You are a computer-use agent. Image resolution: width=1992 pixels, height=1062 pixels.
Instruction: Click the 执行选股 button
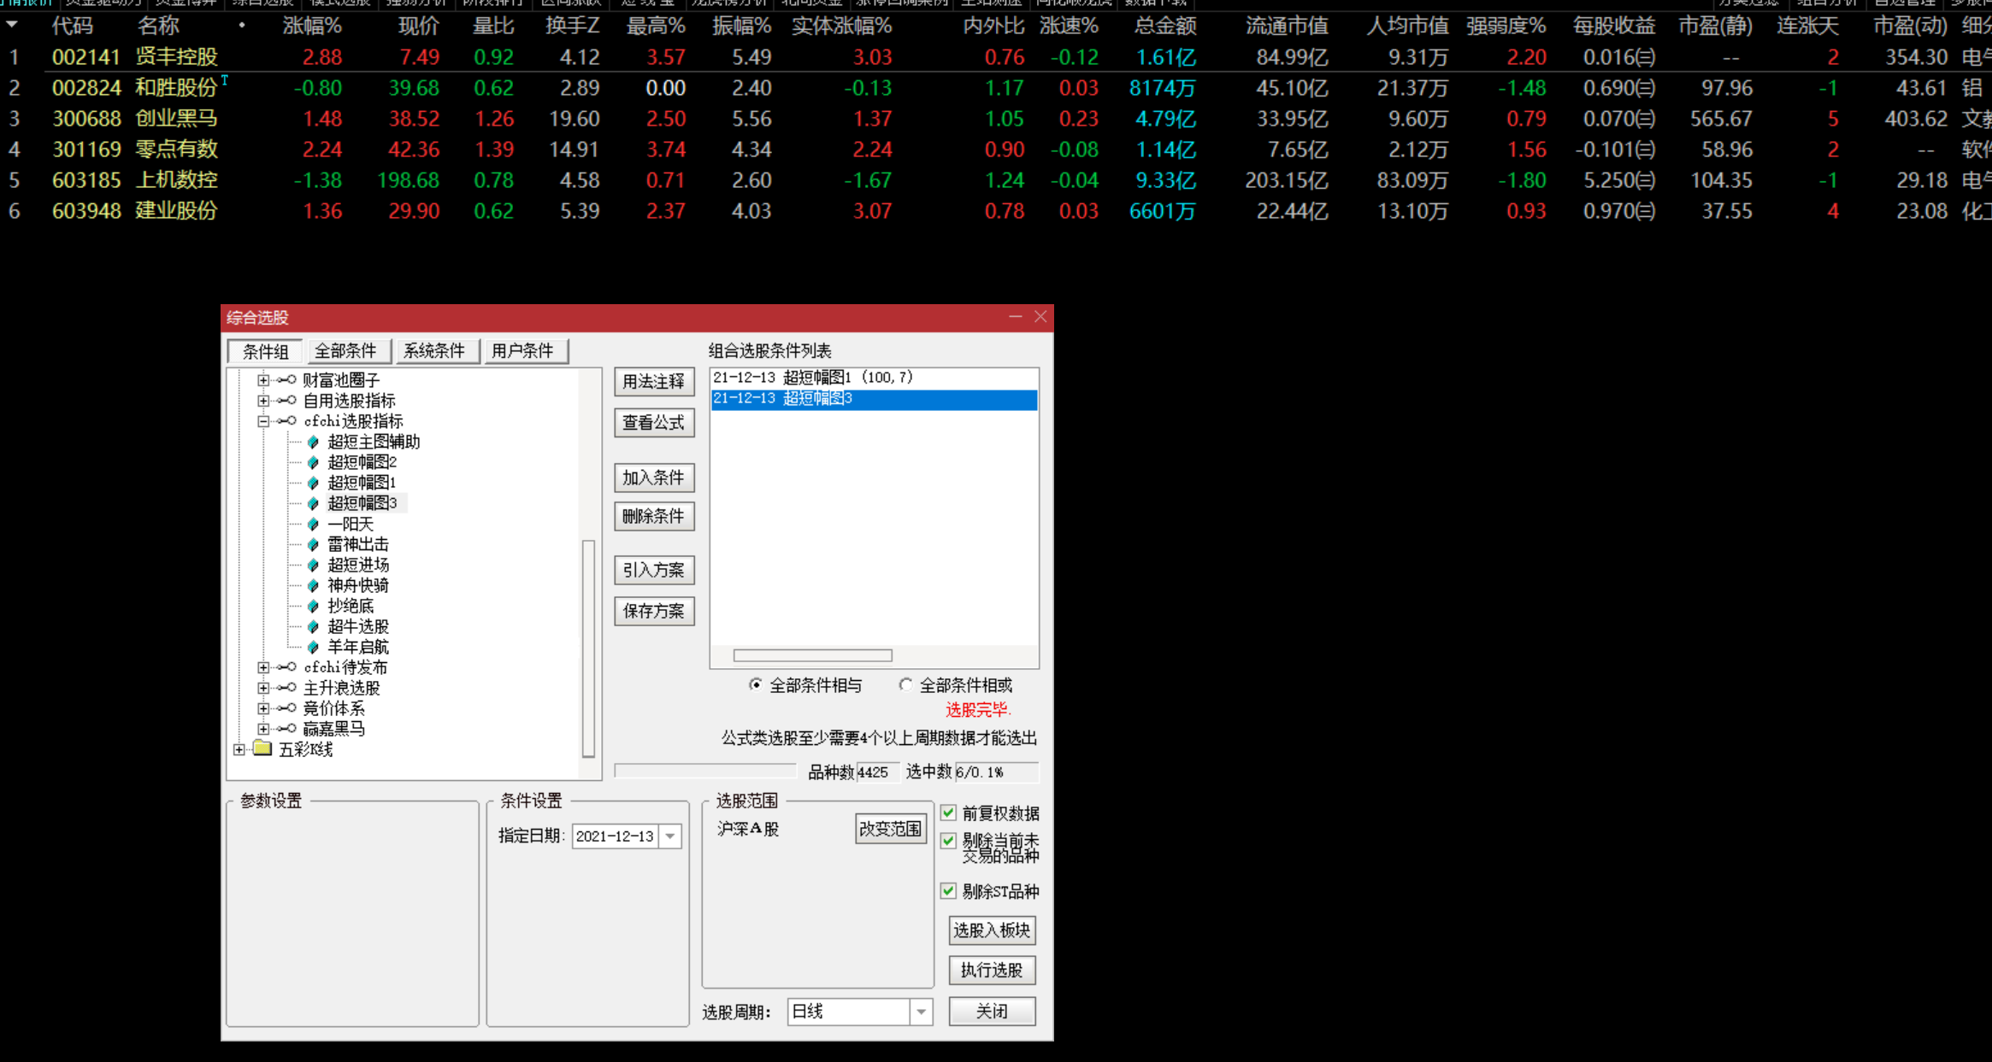point(992,970)
